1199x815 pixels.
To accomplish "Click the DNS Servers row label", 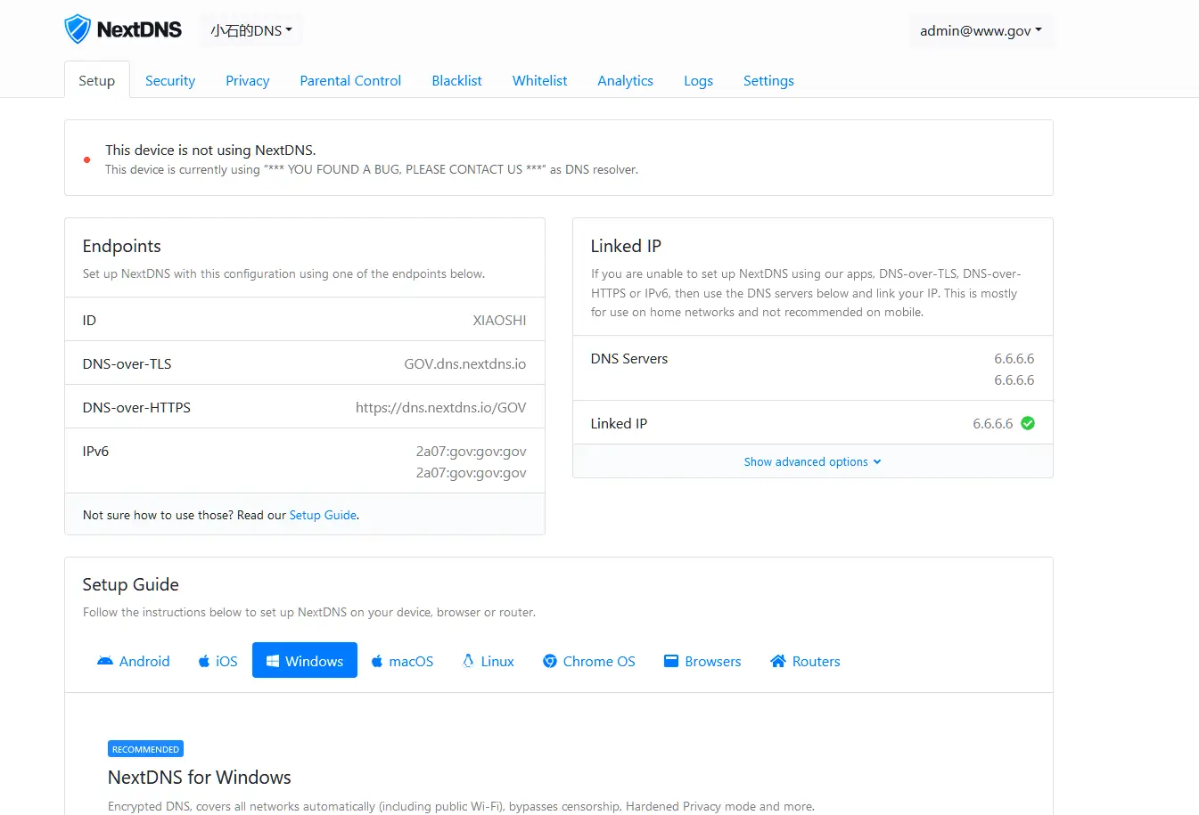I will point(629,358).
